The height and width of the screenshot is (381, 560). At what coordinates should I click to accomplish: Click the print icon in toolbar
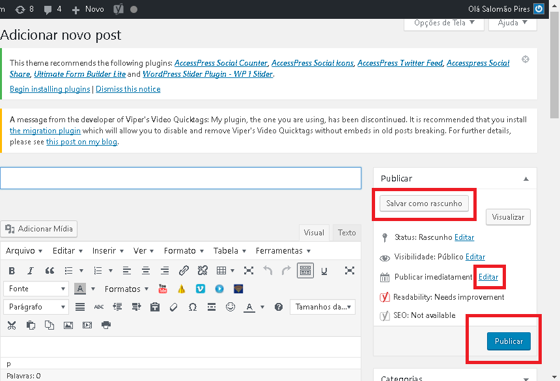tap(106, 325)
